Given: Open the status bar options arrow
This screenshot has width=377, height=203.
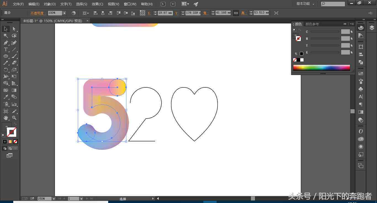Looking at the screenshot, I should 153,199.
